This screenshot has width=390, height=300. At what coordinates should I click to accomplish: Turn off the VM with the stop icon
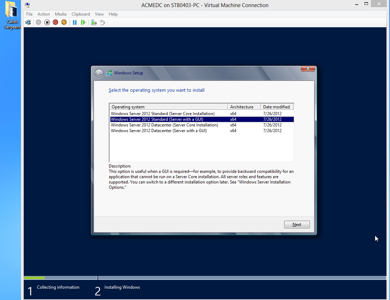coord(47,22)
